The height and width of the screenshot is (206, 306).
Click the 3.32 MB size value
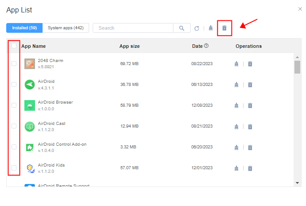point(128,147)
